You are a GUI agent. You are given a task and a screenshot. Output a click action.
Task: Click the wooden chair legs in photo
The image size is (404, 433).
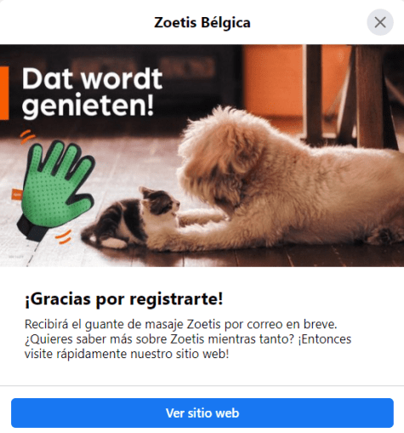pyautogui.click(x=351, y=95)
